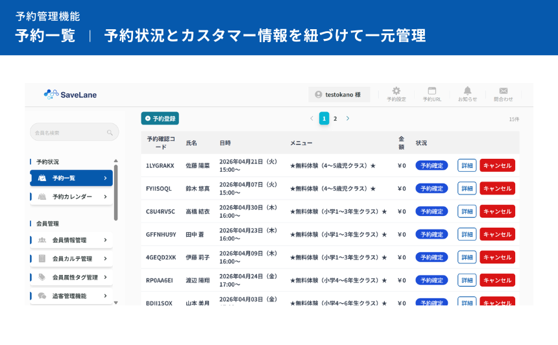Click the 会員名検索 search field
The height and width of the screenshot is (345, 558).
click(75, 132)
